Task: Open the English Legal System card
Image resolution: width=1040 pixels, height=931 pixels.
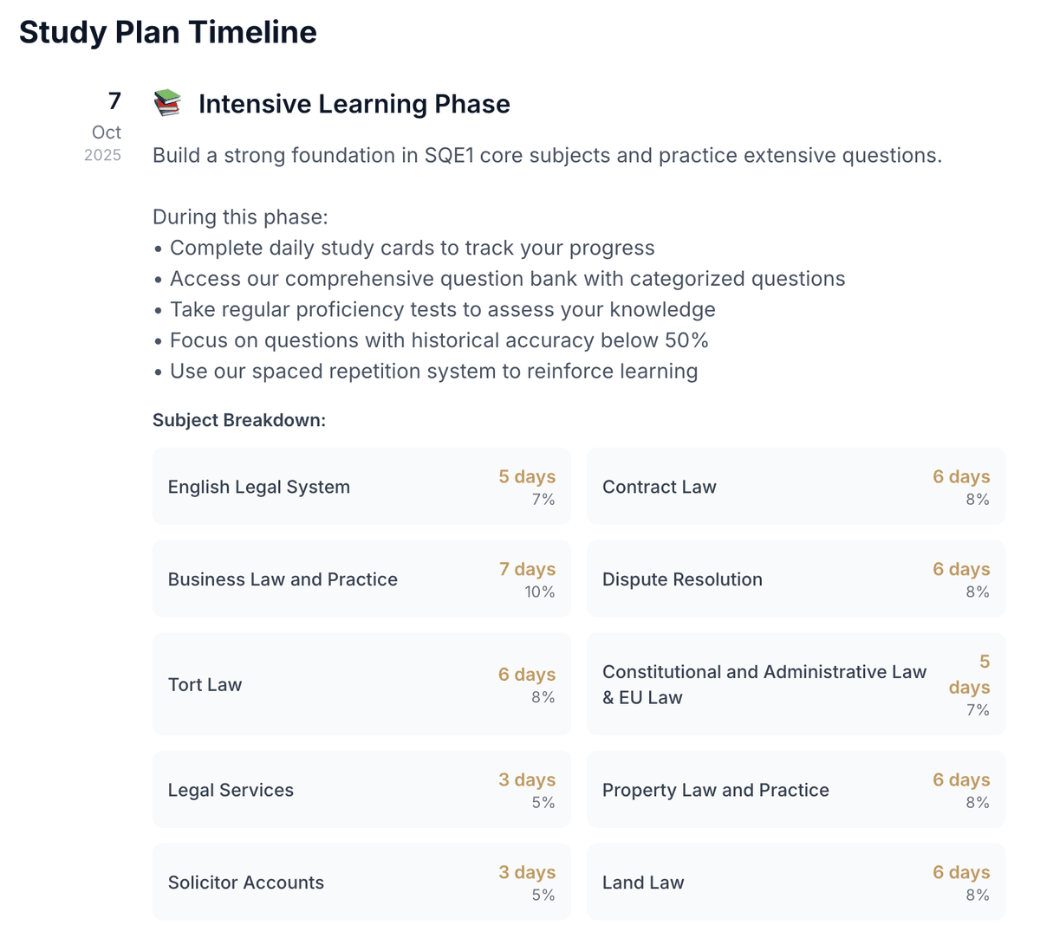Action: coord(361,487)
